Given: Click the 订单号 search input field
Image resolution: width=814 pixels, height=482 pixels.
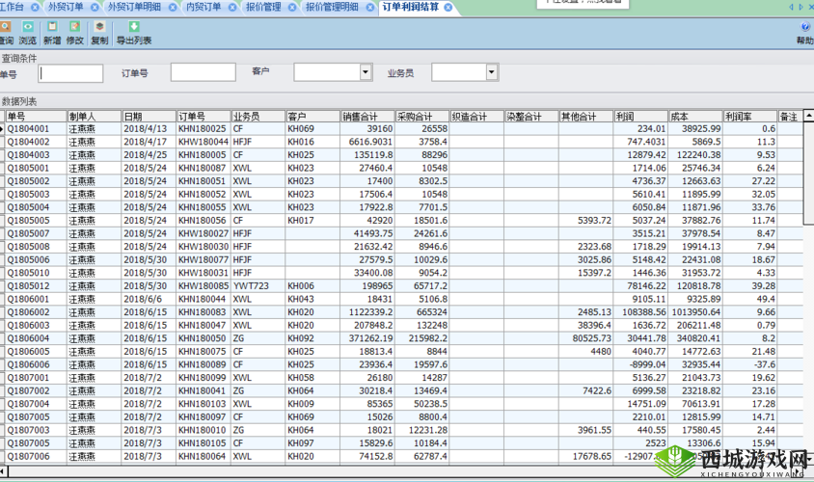Looking at the screenshot, I should tap(203, 72).
